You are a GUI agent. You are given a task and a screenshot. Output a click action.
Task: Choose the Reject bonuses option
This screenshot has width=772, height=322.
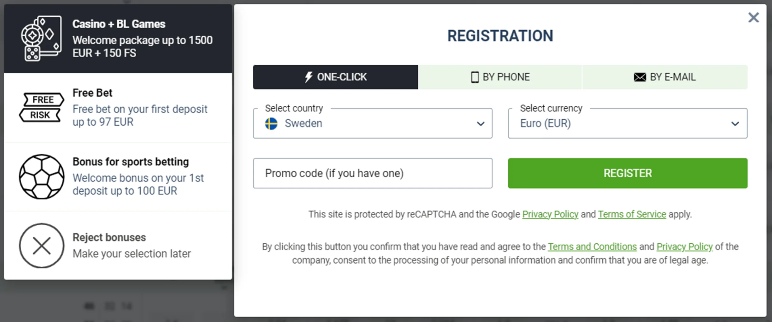[118, 245]
